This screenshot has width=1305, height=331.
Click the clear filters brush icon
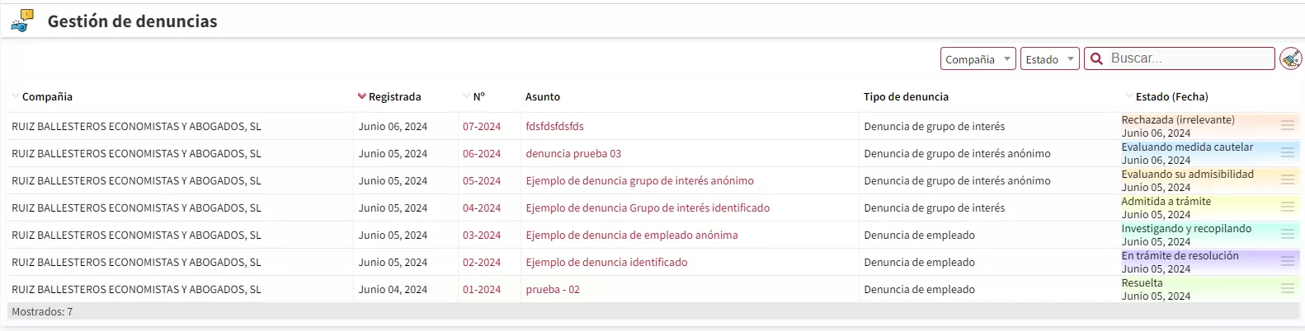1291,58
